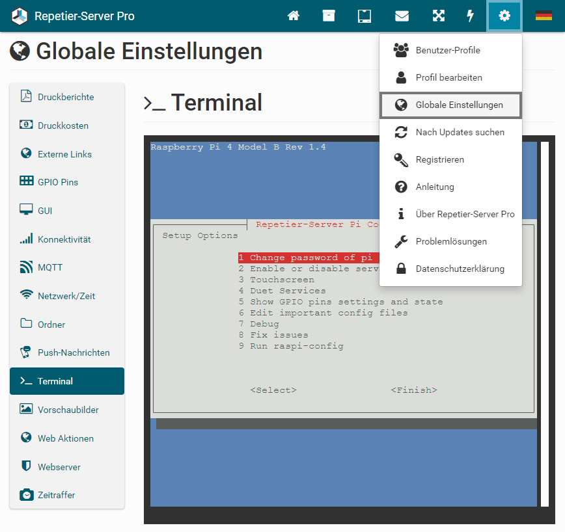Open MQTT settings section
The height and width of the screenshot is (532, 565).
[67, 267]
